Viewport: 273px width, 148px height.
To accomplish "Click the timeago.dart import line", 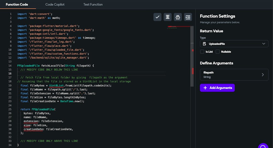I will pos(56,38).
